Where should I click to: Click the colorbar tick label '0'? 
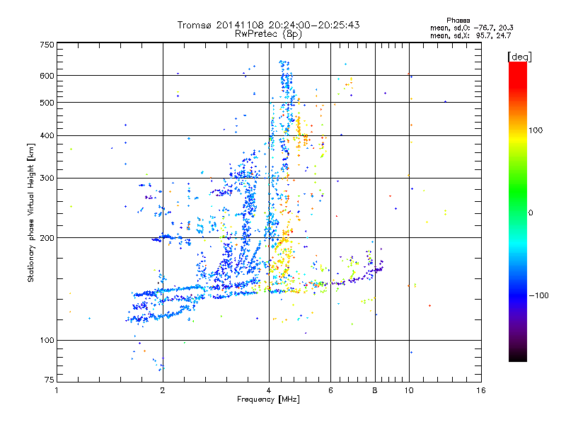point(531,213)
